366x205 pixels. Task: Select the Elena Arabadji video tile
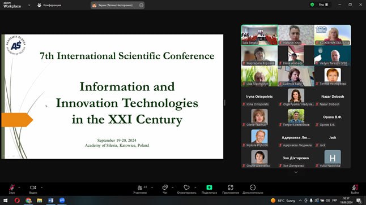pyautogui.click(x=296, y=55)
